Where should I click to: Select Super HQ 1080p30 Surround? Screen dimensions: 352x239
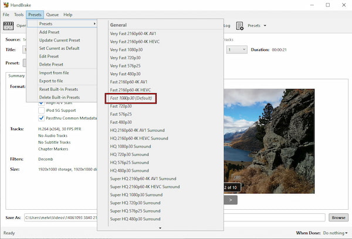click(x=136, y=195)
